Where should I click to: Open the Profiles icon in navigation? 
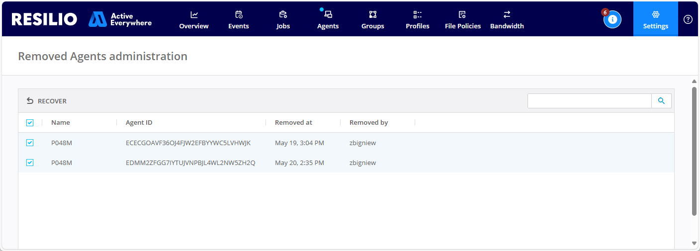point(418,15)
